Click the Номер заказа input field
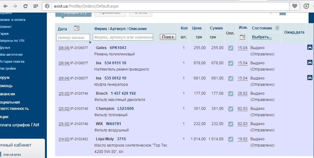The height and width of the screenshot is (158, 314). point(73,37)
